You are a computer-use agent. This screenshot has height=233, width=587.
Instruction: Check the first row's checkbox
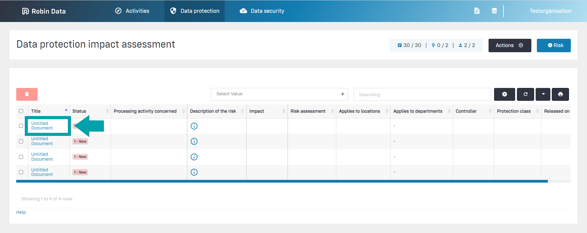[x=21, y=126]
